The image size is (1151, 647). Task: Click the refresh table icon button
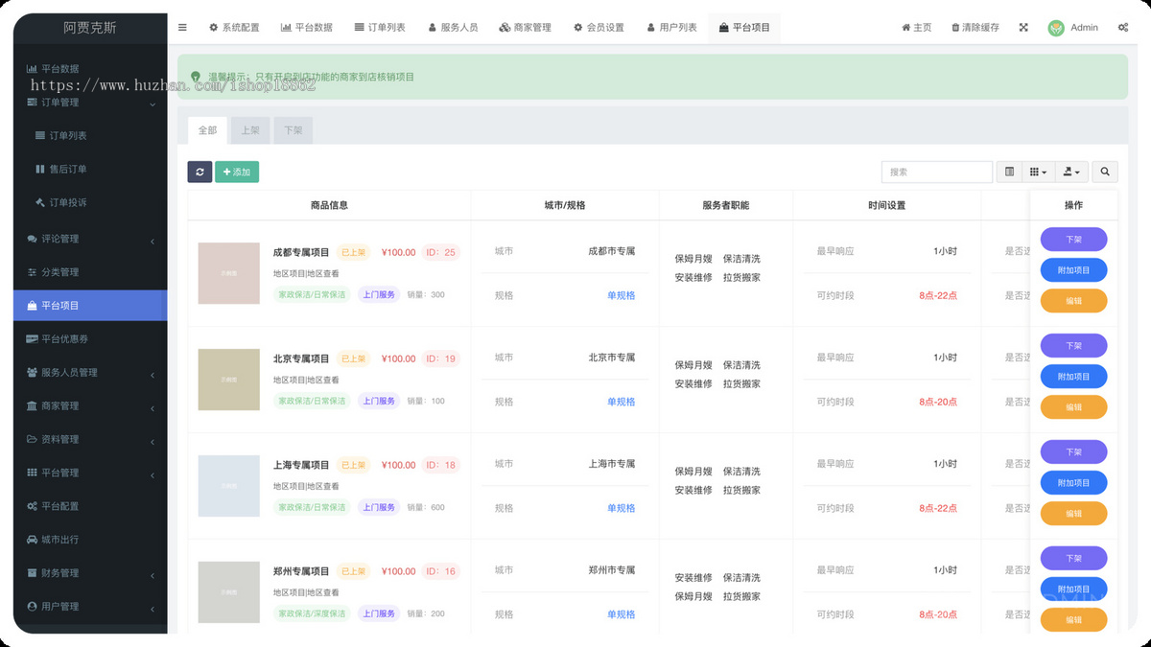200,172
